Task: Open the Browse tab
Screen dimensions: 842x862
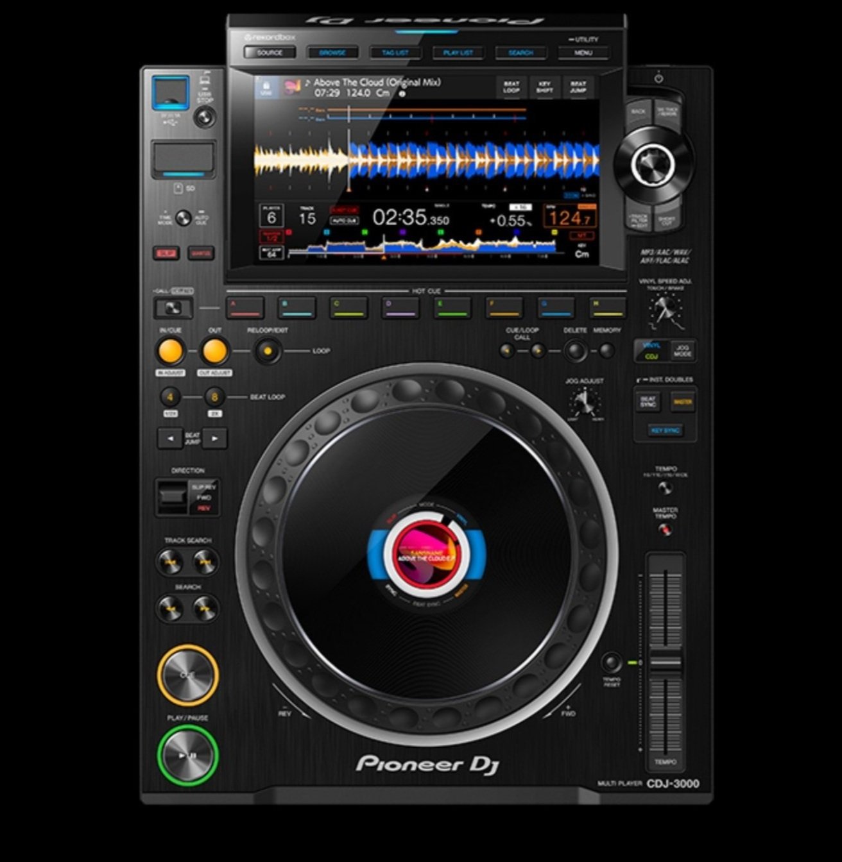Action: tap(332, 53)
